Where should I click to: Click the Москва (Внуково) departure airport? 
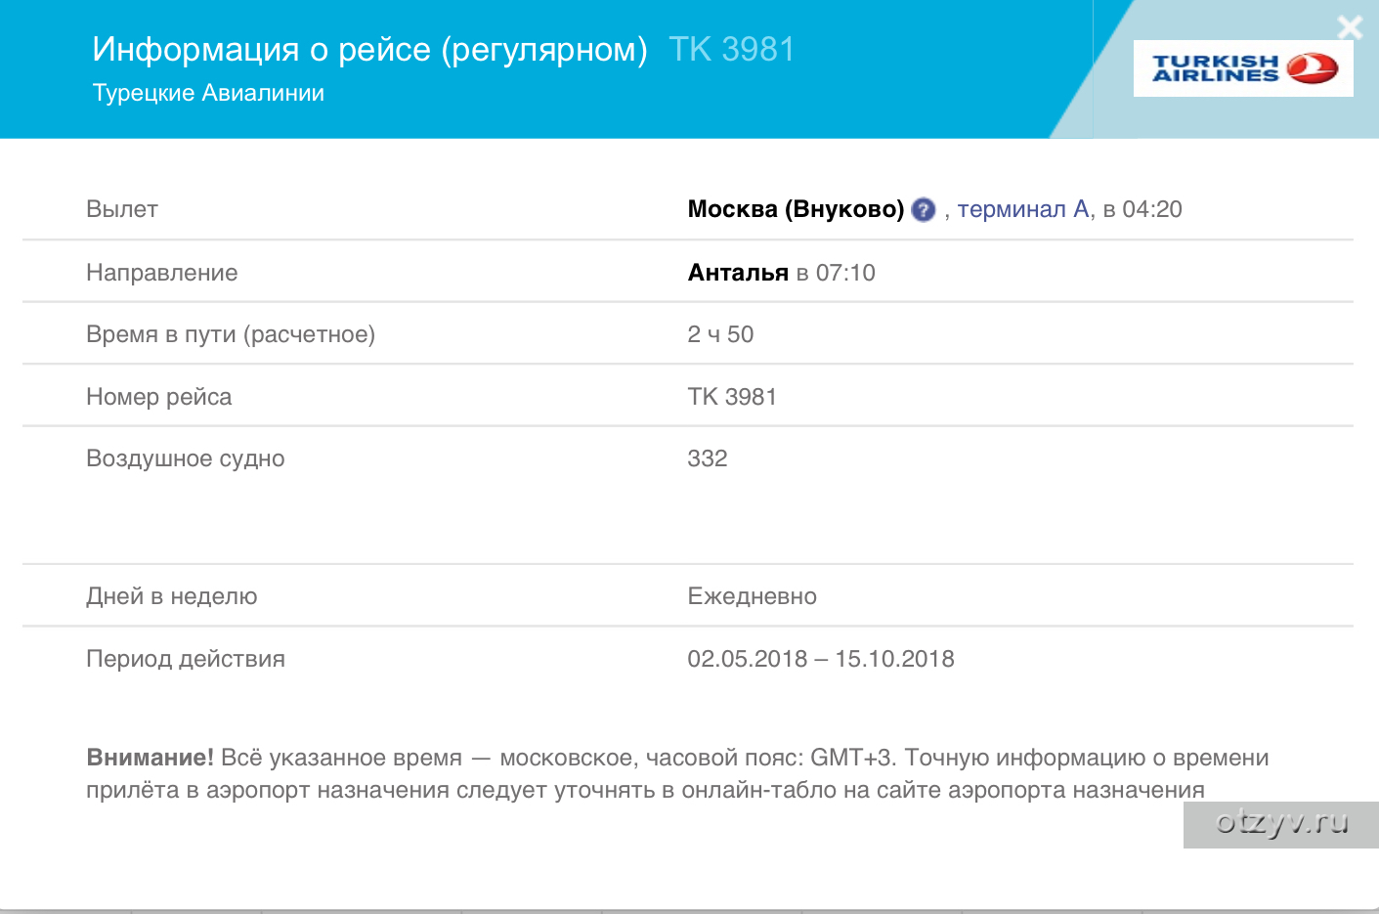pos(796,209)
